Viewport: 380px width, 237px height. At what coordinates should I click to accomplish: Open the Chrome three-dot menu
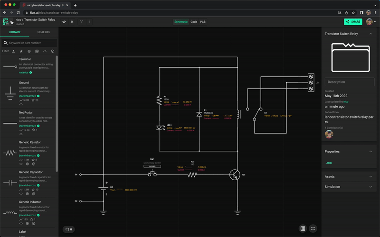coord(375,13)
